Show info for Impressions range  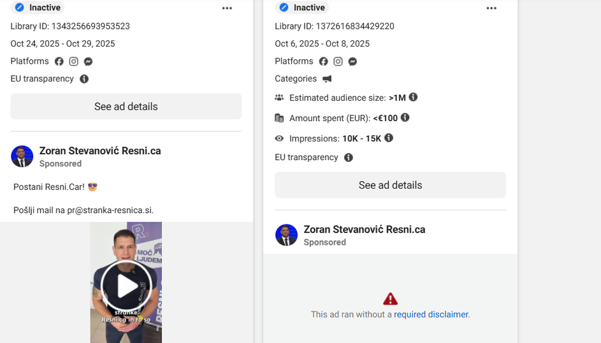click(x=389, y=138)
